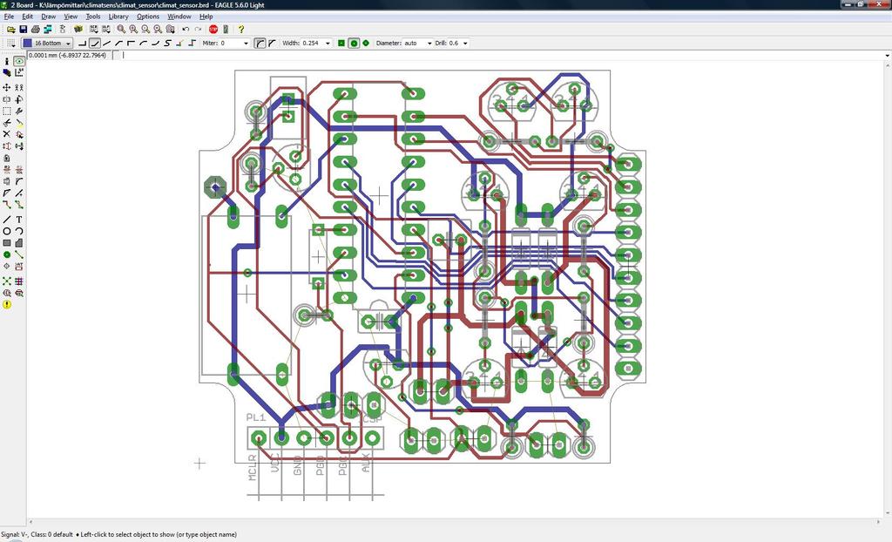Enable the round wire bend style button
Screen dimensions: 892x542
[x=260, y=43]
